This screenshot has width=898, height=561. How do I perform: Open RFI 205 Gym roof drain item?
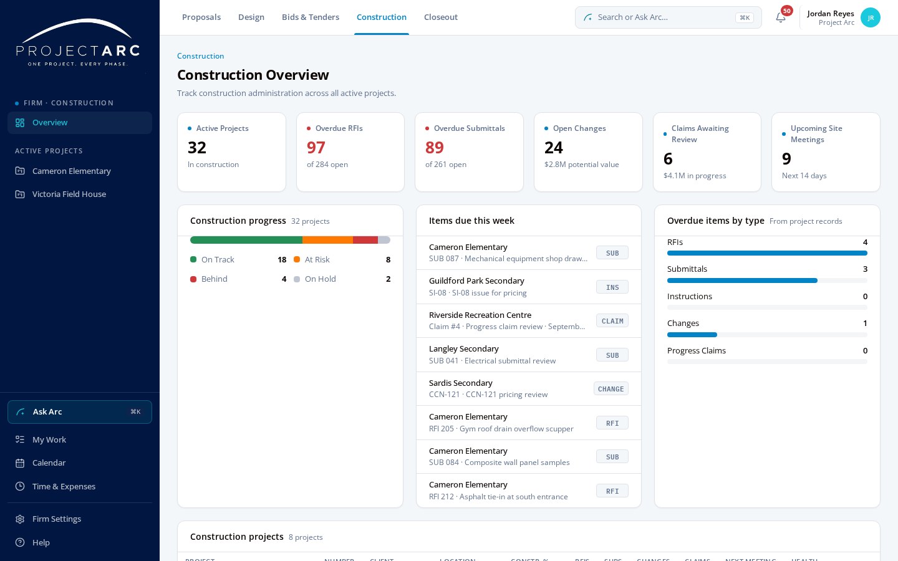pyautogui.click(x=529, y=423)
